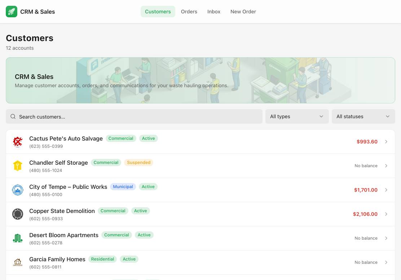
Task: Click Desert Bloom Apartments green building logo
Action: [x=18, y=238]
